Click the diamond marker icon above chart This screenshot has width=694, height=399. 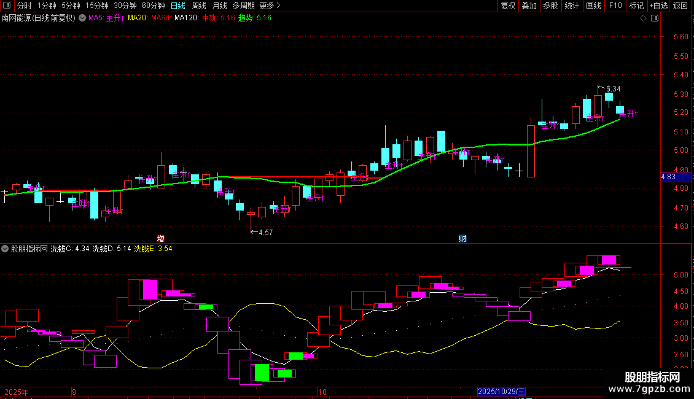[x=644, y=18]
